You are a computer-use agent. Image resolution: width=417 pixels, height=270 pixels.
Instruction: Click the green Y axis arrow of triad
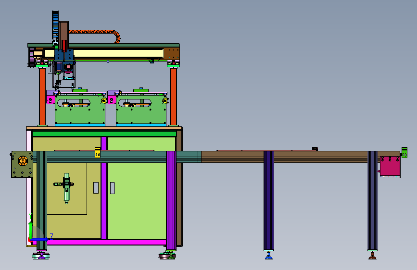click(31, 231)
